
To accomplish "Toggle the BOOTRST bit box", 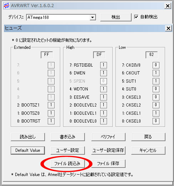I will click(51, 121).
